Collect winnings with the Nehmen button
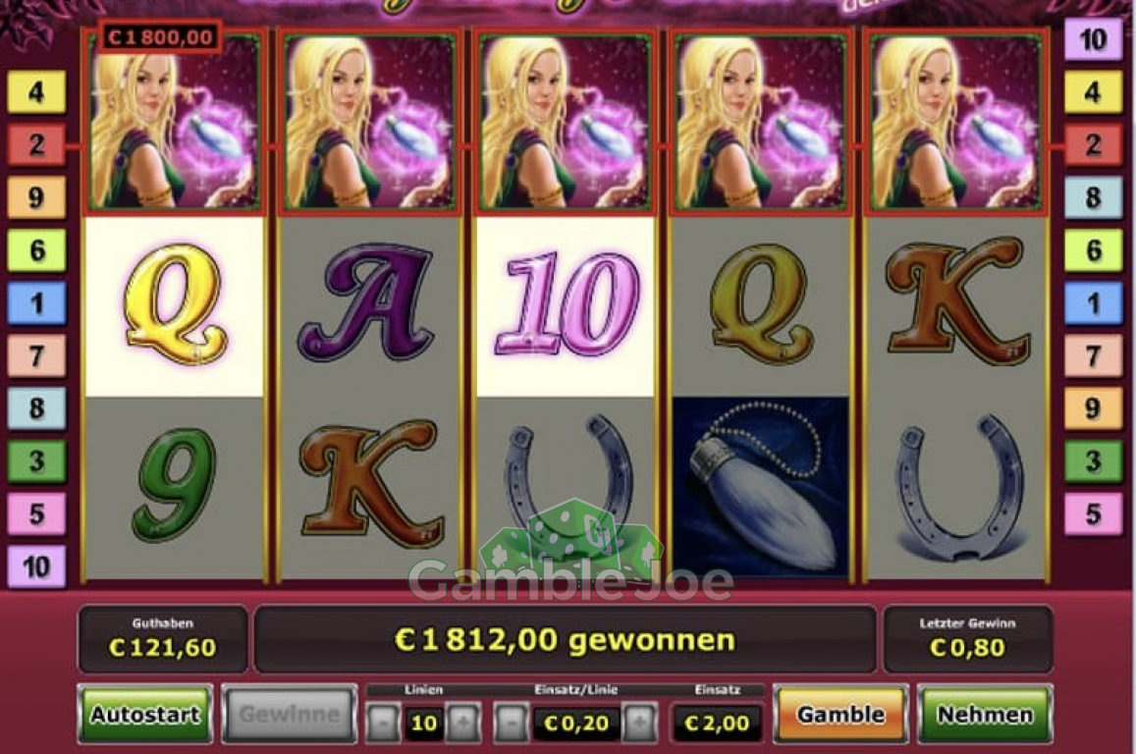The image size is (1136, 754). tap(985, 714)
